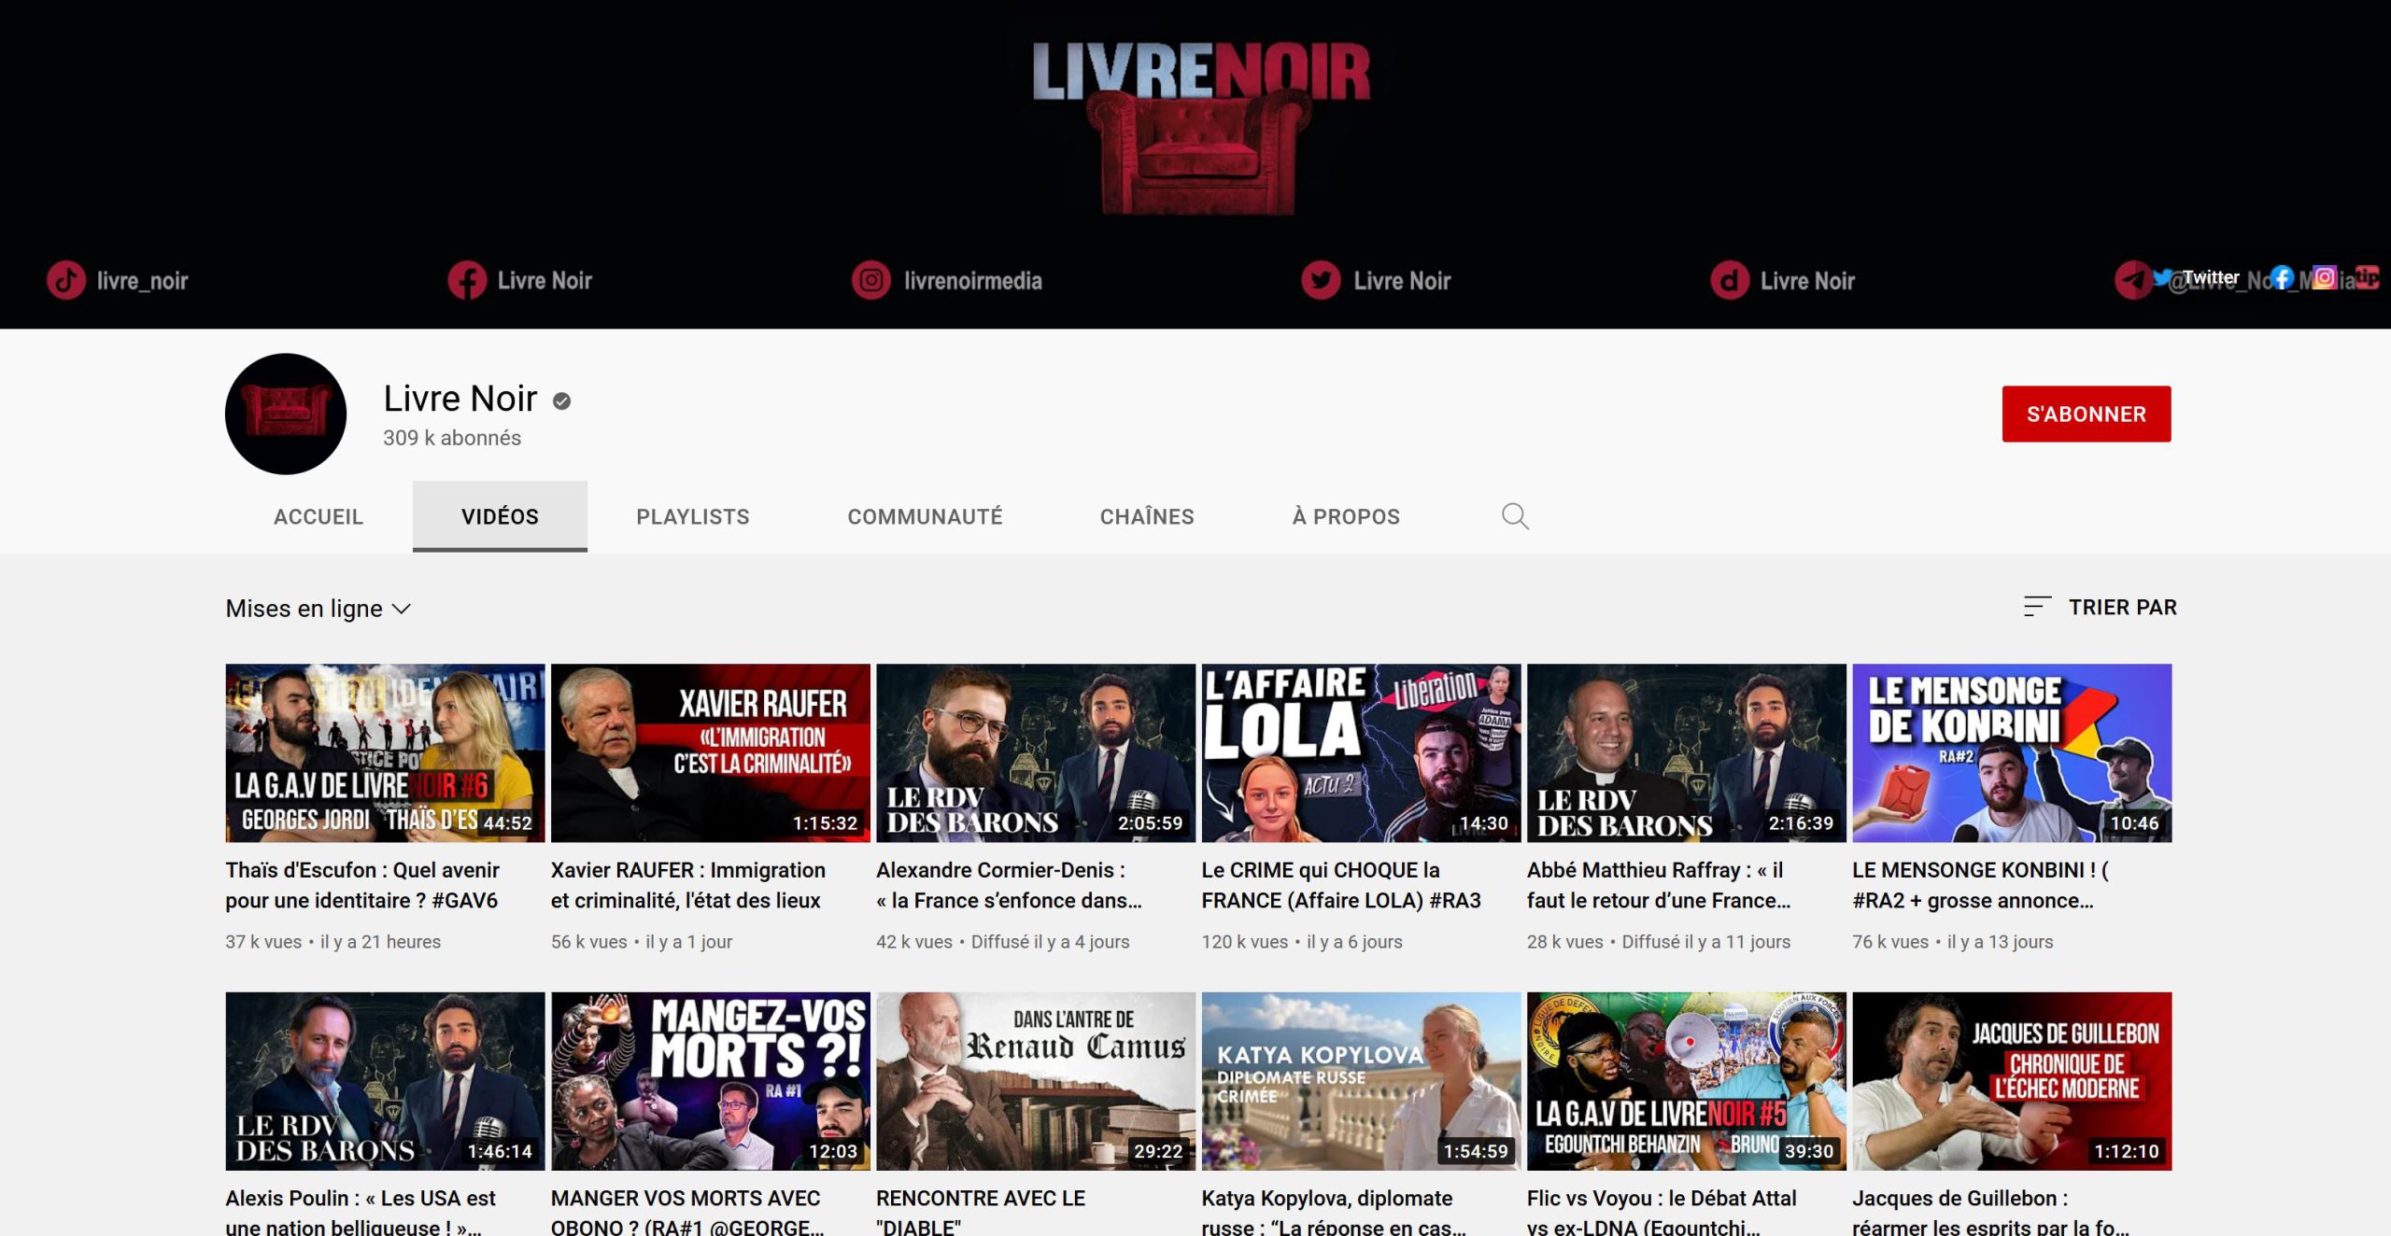Open video title Abbé Matthieu Raffray

[x=1659, y=885]
